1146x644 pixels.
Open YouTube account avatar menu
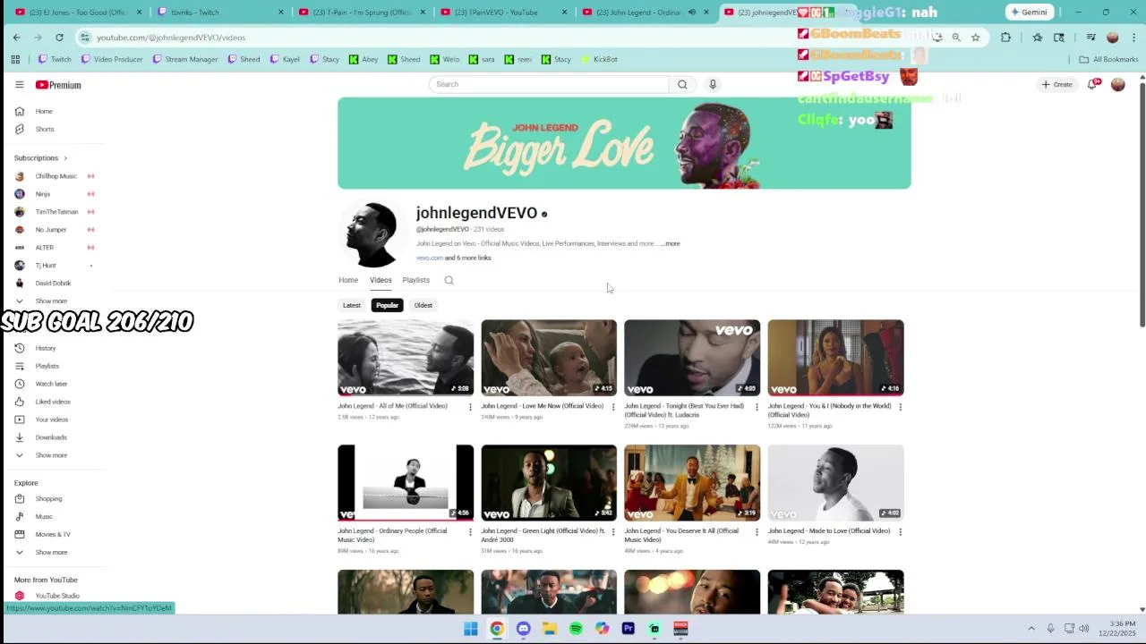1117,84
